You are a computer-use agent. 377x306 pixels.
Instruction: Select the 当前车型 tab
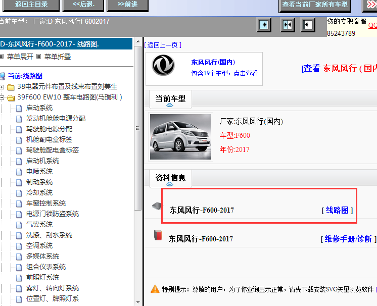[x=170, y=99]
